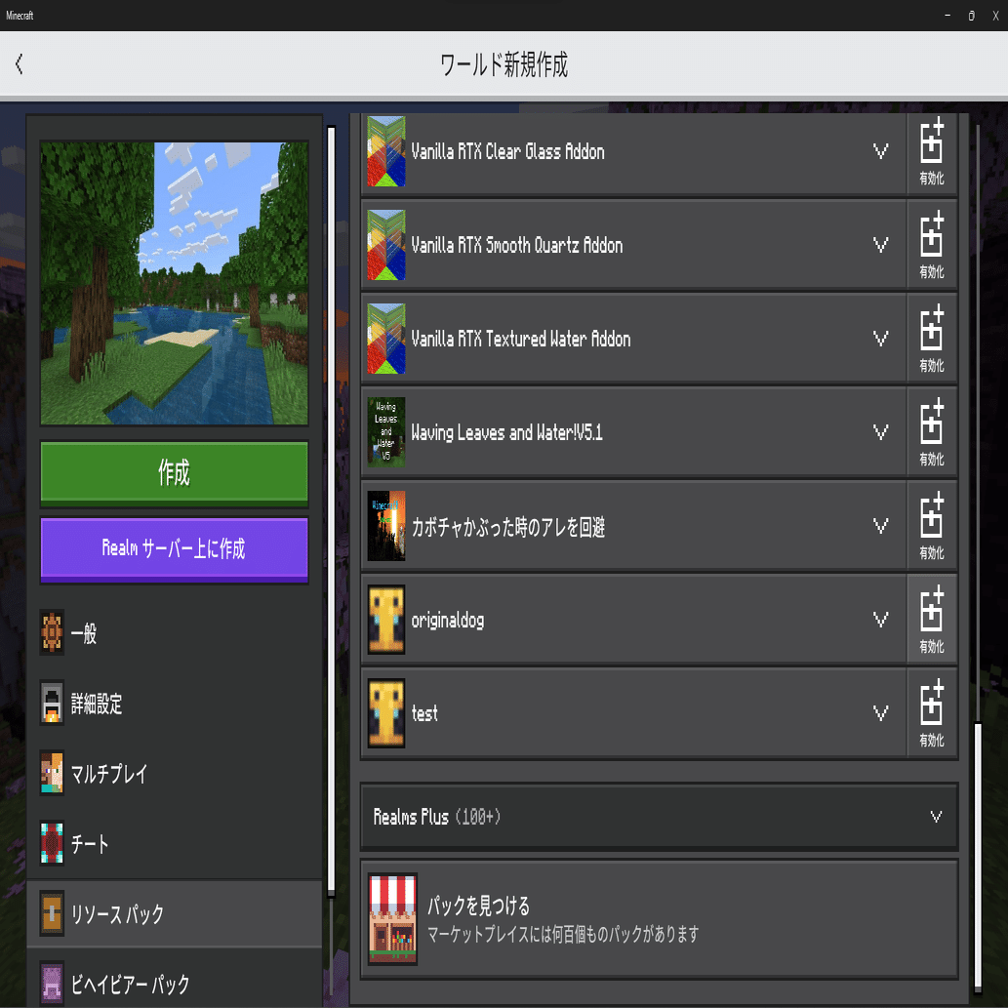Click Waving Leaves and Water pack thumbnail
The image size is (1008, 1008).
click(385, 432)
